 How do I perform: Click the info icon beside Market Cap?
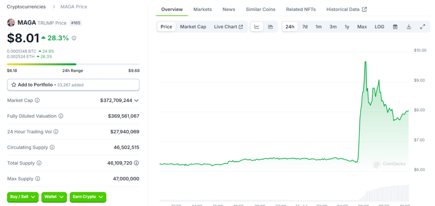[37, 101]
